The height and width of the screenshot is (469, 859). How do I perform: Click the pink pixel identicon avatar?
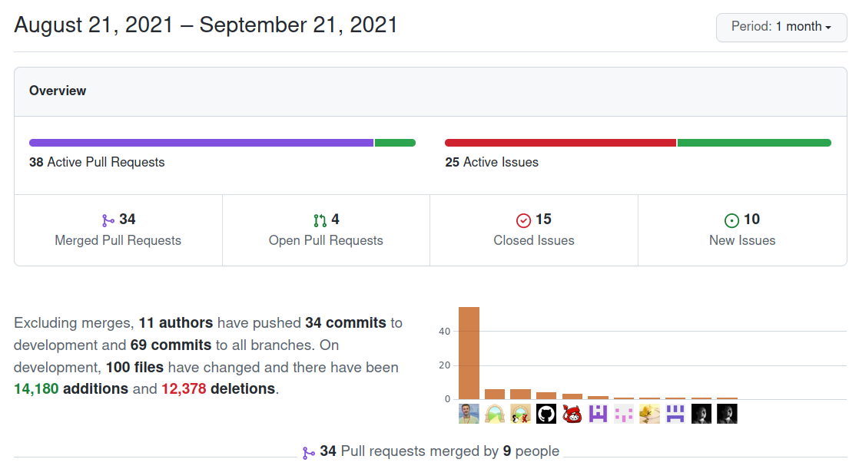click(x=624, y=414)
